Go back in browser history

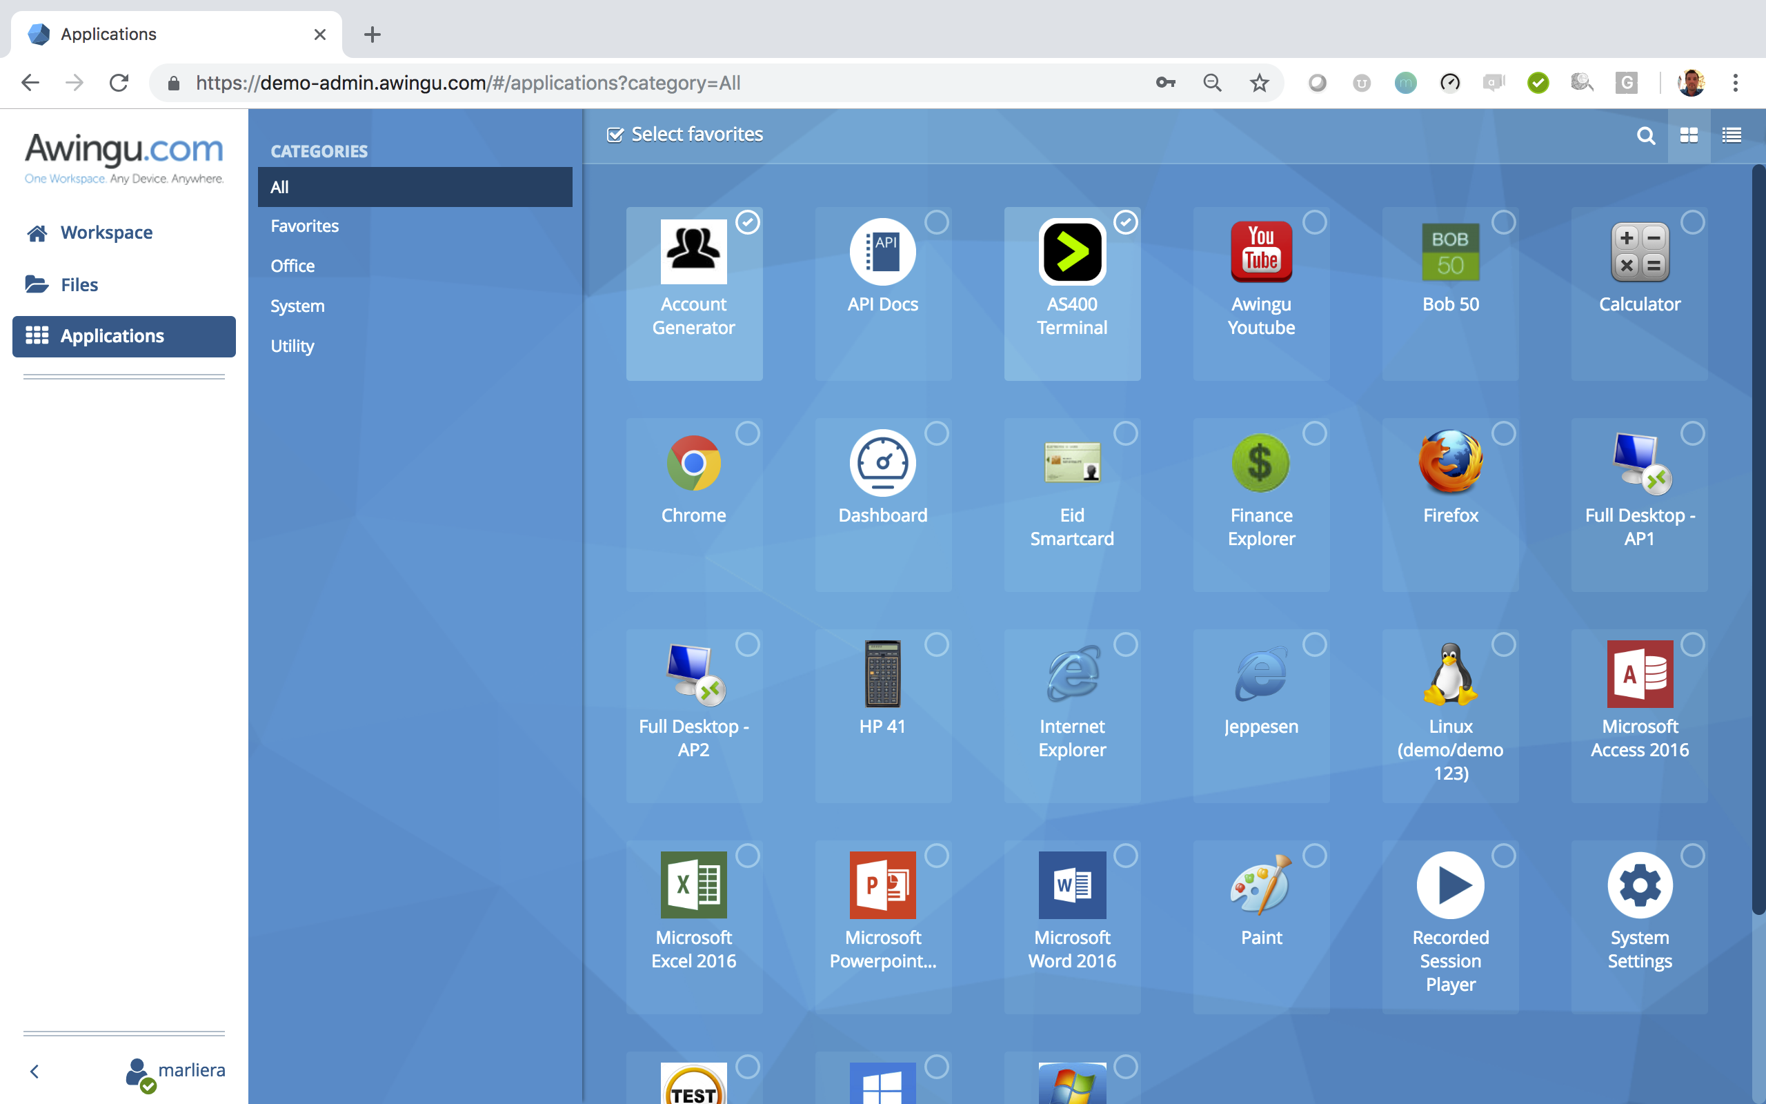[30, 83]
